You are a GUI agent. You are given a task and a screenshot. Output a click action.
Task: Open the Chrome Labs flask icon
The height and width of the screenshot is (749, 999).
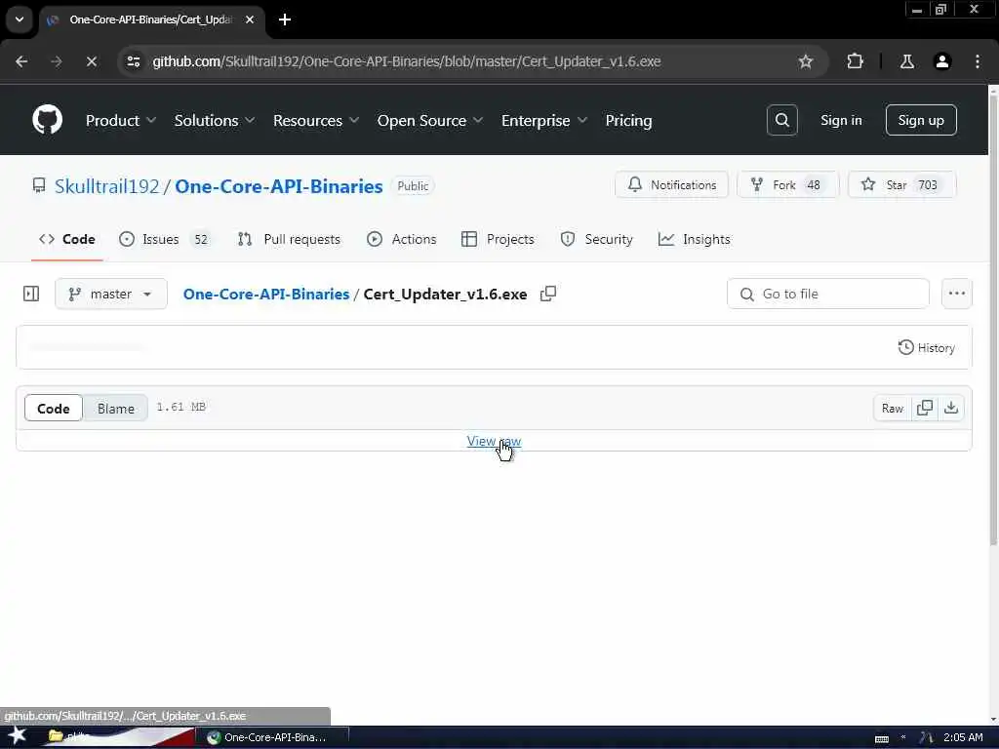click(906, 61)
